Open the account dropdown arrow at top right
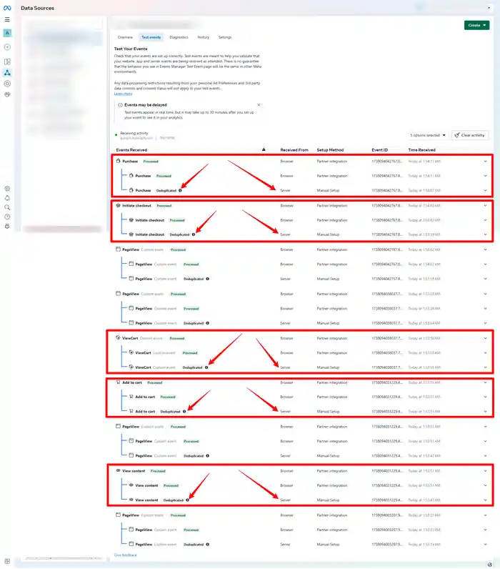This screenshot has height=569, width=500. pyautogui.click(x=489, y=8)
